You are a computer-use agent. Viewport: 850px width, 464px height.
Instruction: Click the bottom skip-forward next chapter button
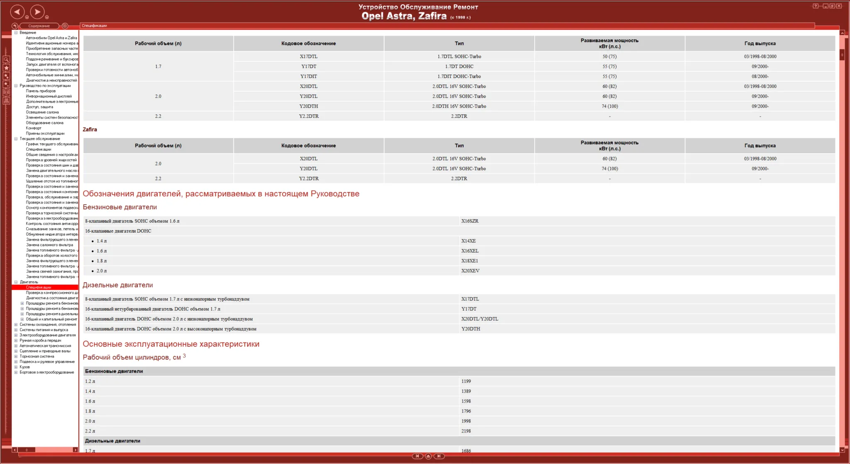tap(439, 456)
